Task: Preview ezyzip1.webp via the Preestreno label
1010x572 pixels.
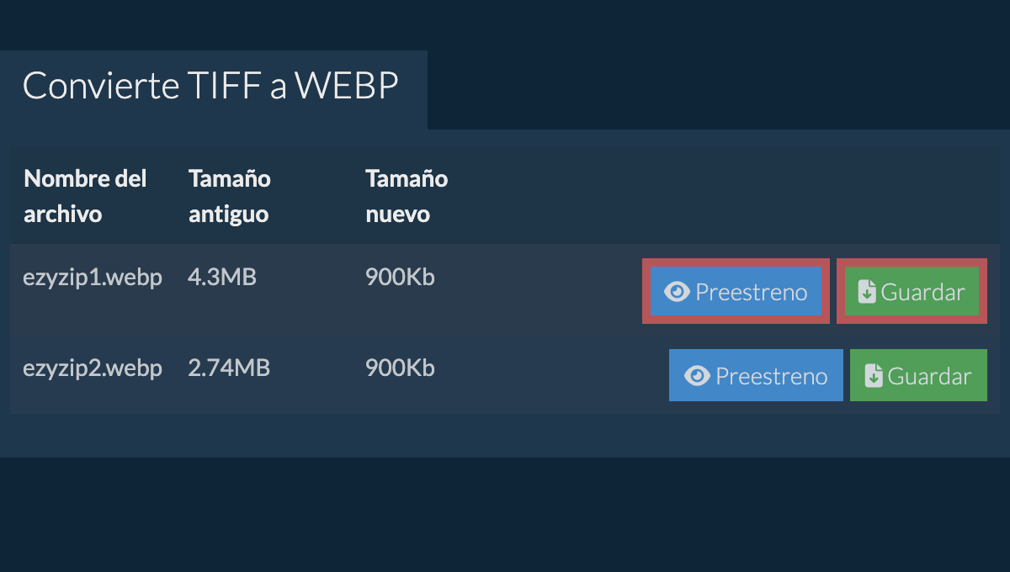Action: (x=751, y=293)
